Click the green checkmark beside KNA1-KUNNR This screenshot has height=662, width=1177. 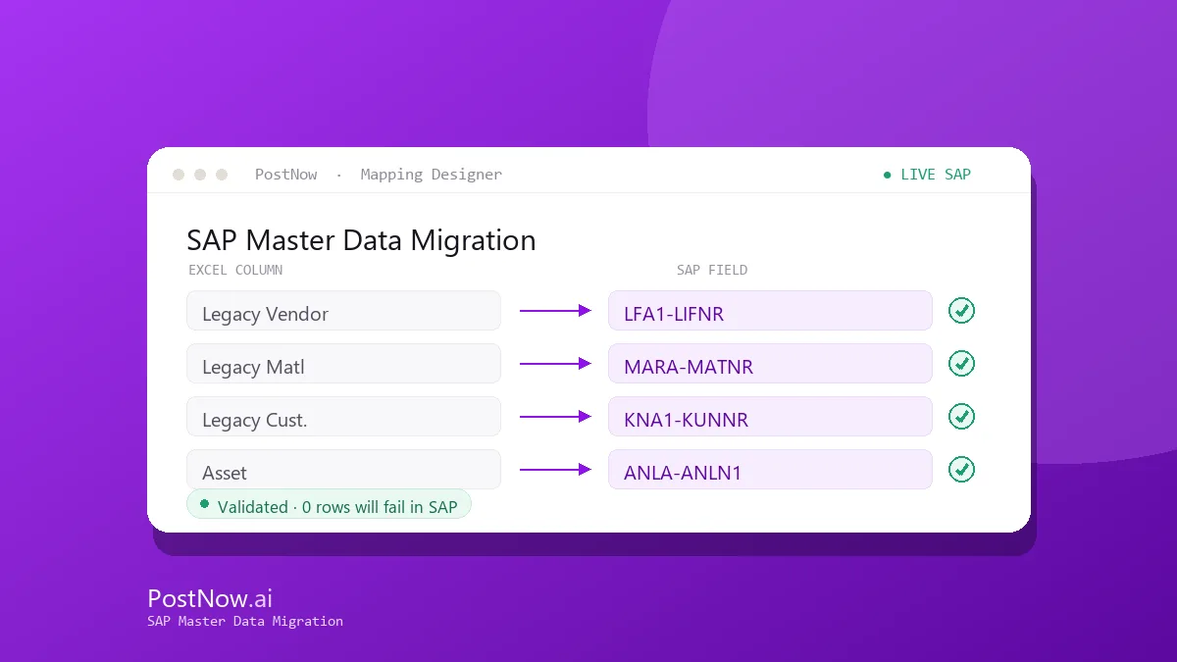pyautogui.click(x=961, y=417)
